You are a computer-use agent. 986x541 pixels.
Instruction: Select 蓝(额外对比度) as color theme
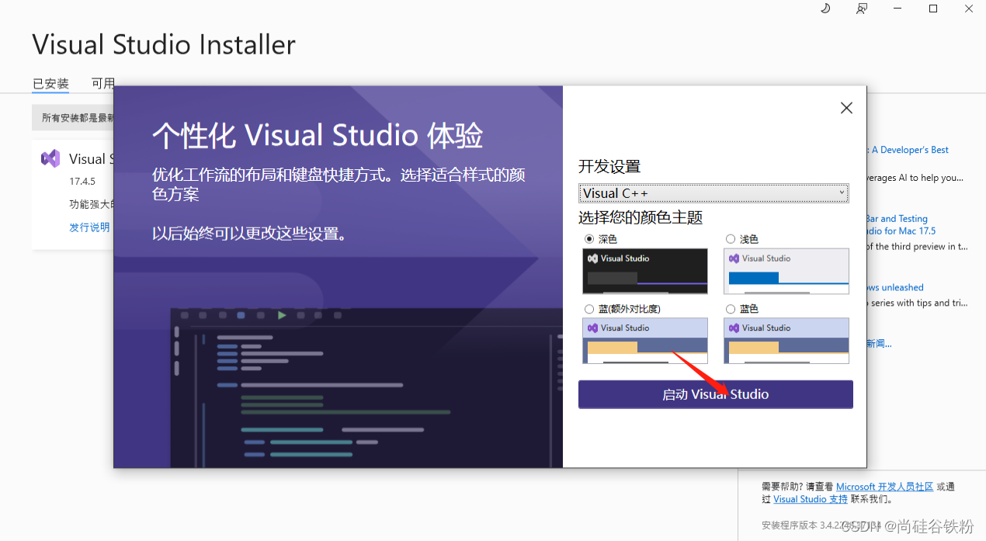[x=588, y=308]
